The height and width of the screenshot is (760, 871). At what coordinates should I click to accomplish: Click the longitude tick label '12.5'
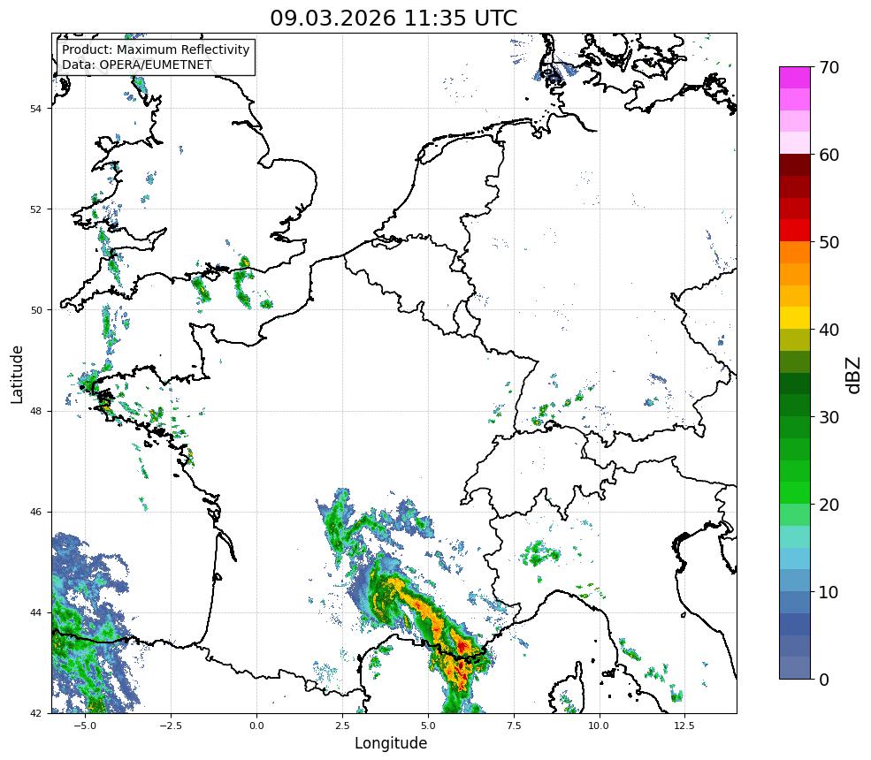pyautogui.click(x=684, y=726)
